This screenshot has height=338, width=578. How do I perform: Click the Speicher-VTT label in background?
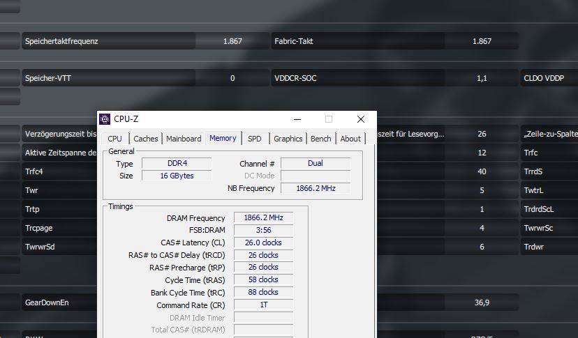(48, 78)
